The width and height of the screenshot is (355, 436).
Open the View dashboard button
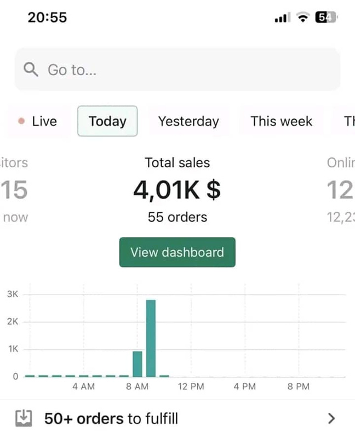point(177,252)
